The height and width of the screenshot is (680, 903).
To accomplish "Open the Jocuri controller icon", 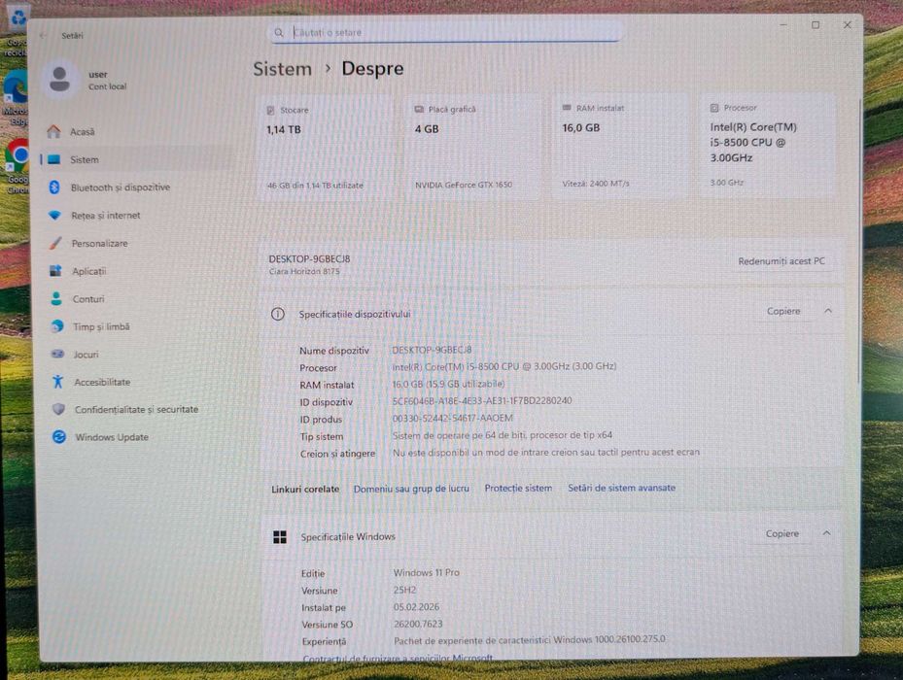I will tap(57, 355).
